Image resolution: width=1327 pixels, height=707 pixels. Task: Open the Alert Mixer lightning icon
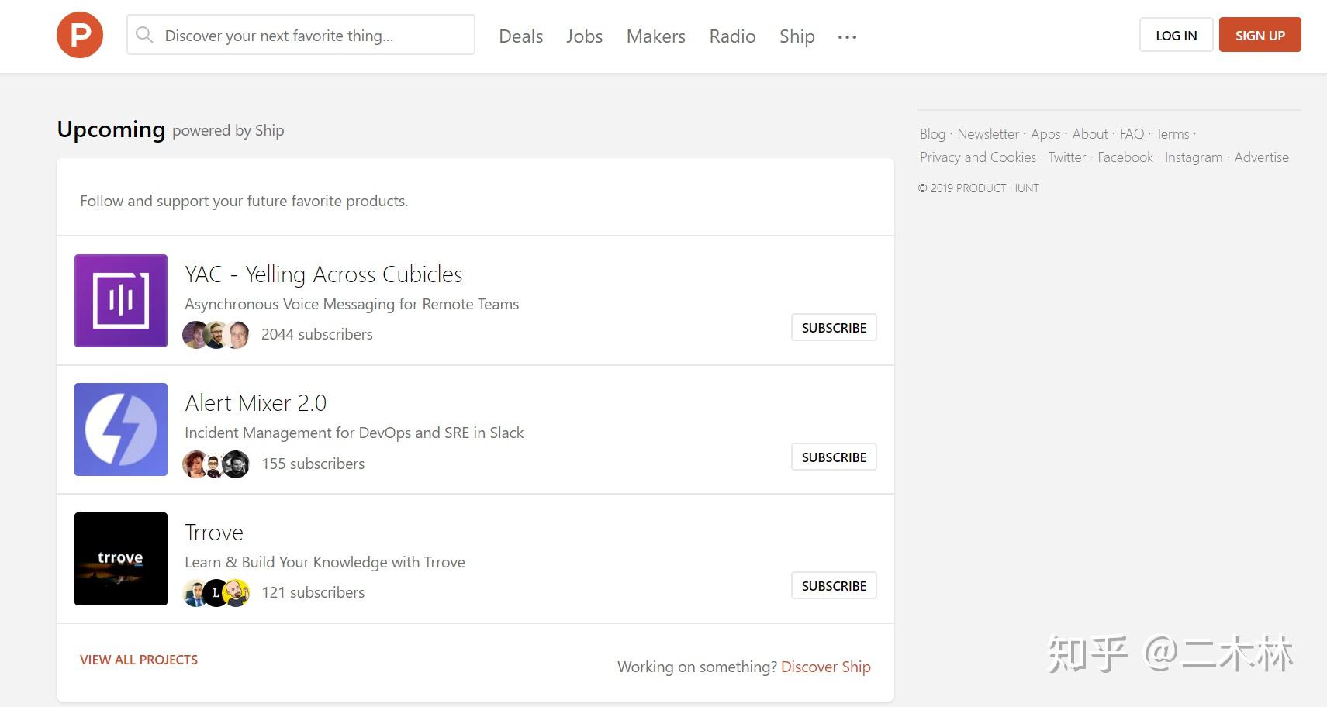(121, 429)
